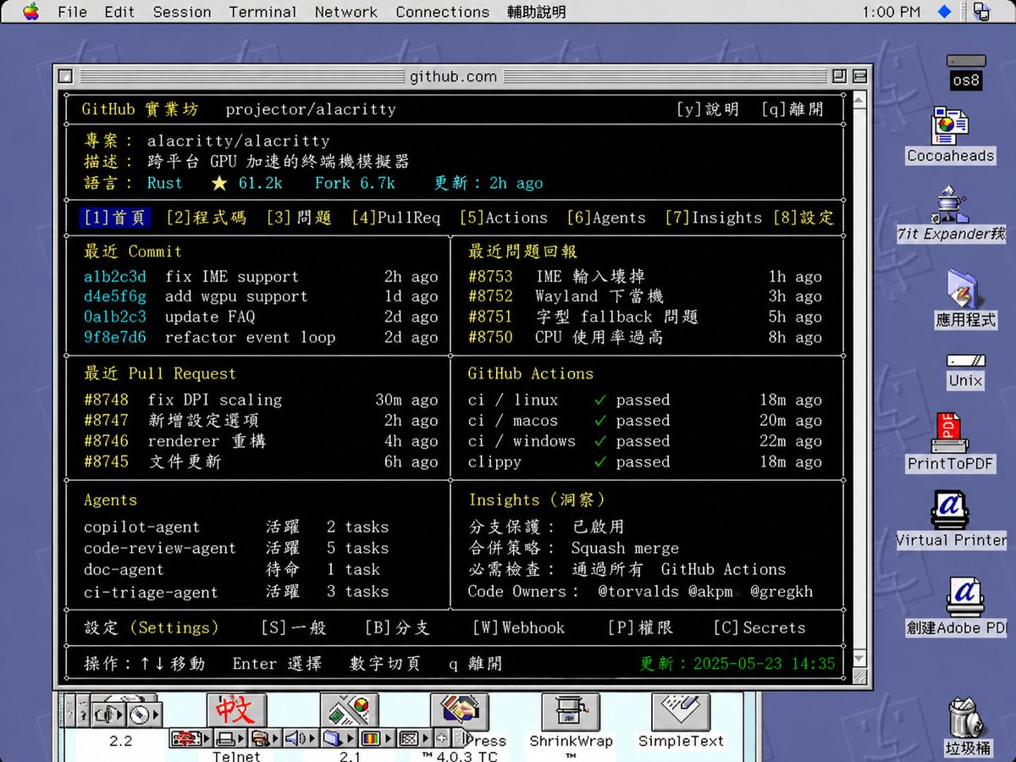Switch to the [8]設定 tab
The height and width of the screenshot is (762, 1016).
(803, 218)
